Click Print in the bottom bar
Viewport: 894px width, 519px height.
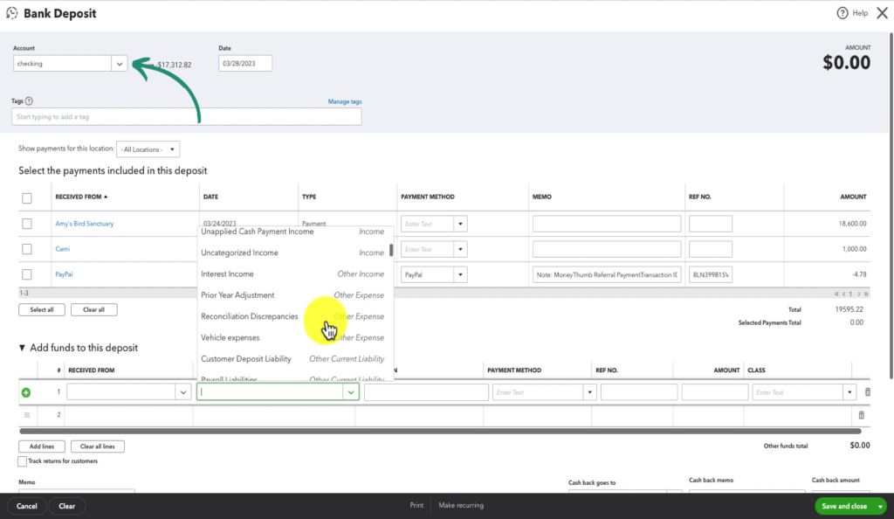(x=416, y=505)
